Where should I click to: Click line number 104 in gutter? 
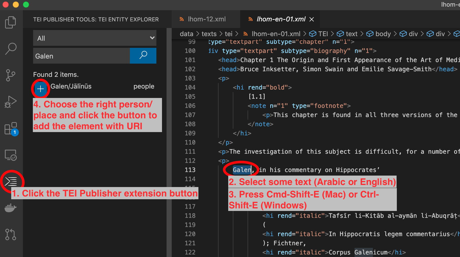(x=190, y=87)
